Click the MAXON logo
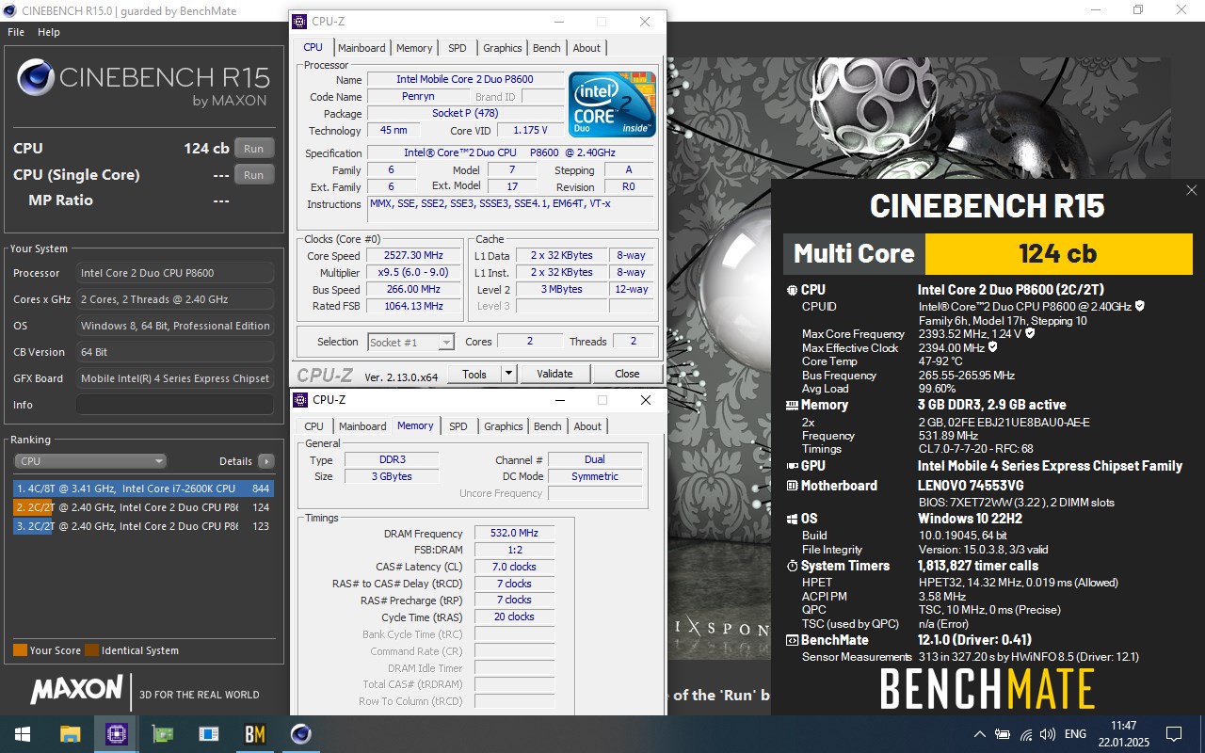This screenshot has width=1205, height=753. [x=77, y=691]
